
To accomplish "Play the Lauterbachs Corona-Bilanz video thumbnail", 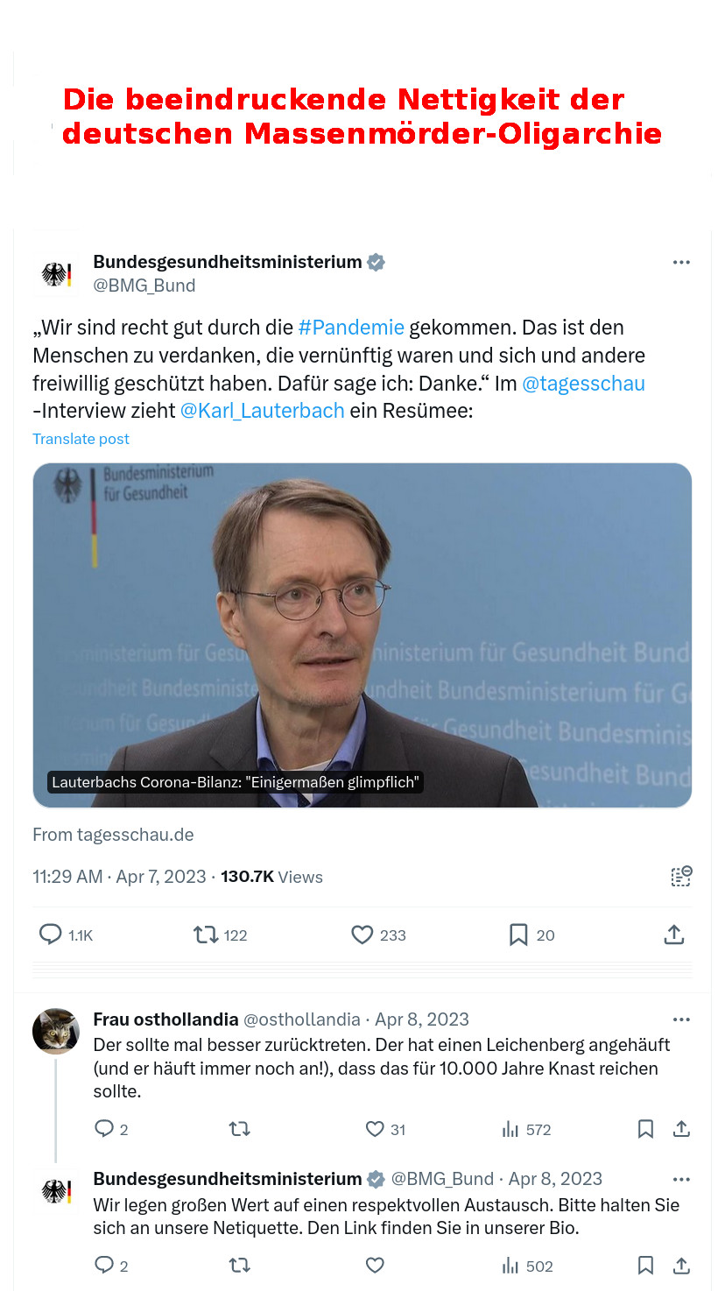I will tap(362, 635).
